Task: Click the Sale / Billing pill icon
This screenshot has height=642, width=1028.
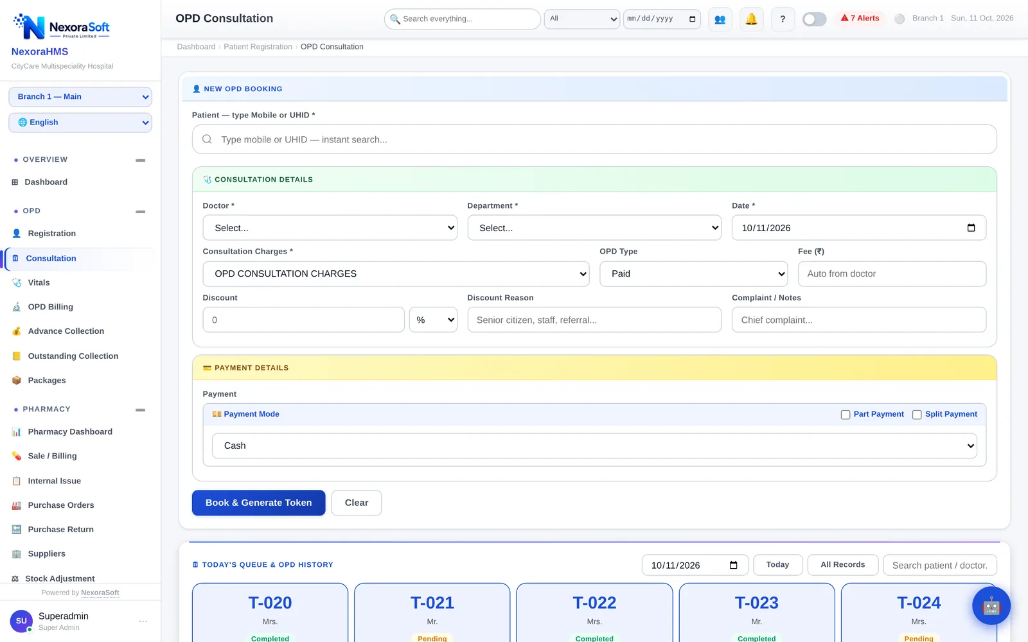Action: click(17, 456)
